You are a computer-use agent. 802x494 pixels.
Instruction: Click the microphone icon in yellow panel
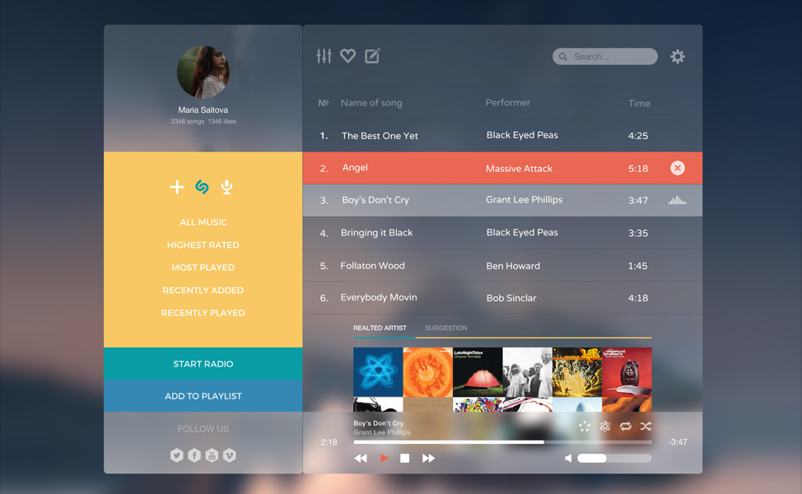coord(226,187)
